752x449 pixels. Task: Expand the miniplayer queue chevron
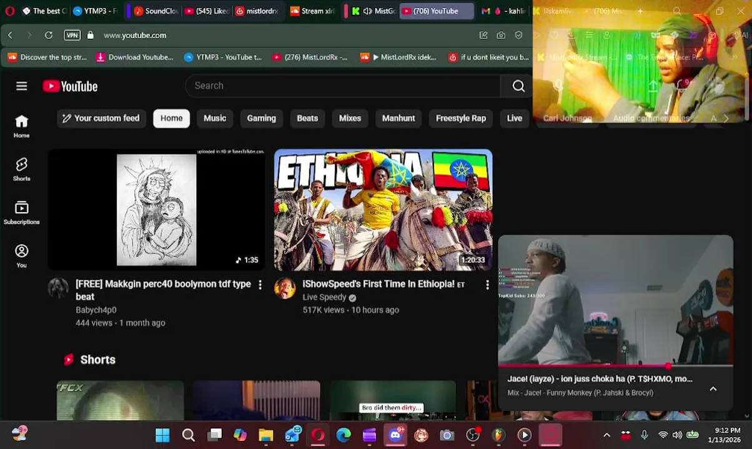coord(713,389)
